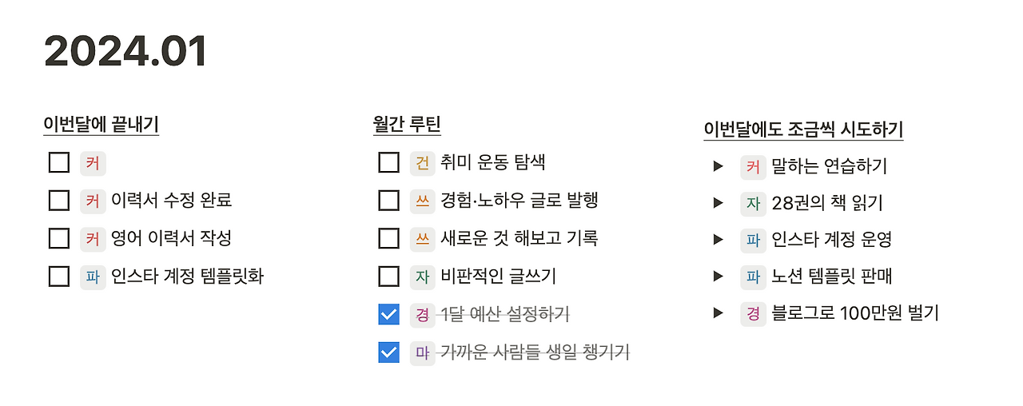Expand the 노션 템플릿 판매 toggle arrow
This screenshot has width=1023, height=406.
(718, 276)
